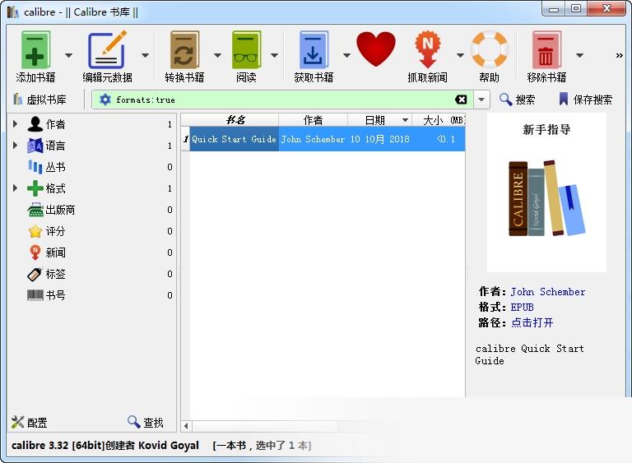
Task: Open Edit metadata dropdown arrow
Action: point(145,55)
